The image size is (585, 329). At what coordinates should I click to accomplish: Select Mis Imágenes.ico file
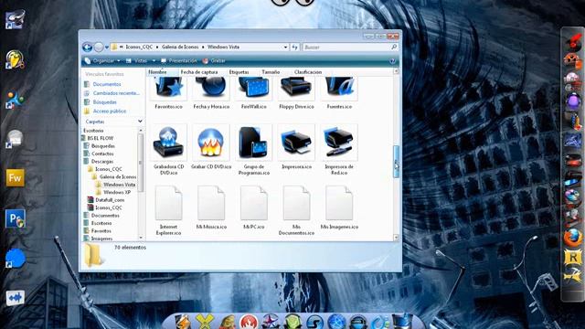click(x=339, y=208)
